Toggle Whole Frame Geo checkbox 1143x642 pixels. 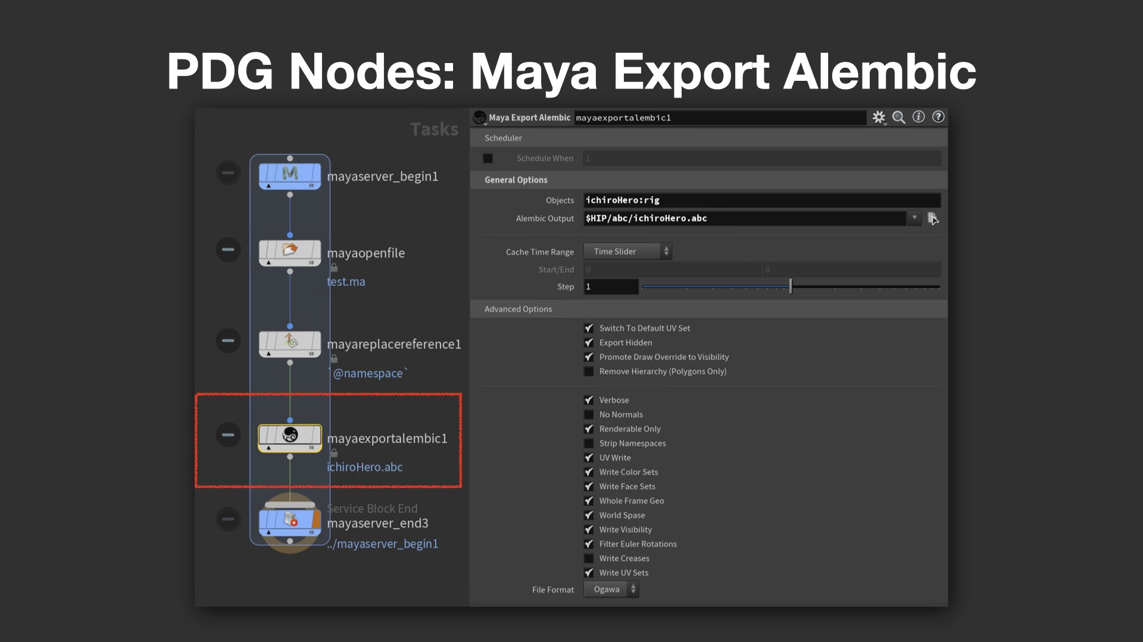(589, 501)
